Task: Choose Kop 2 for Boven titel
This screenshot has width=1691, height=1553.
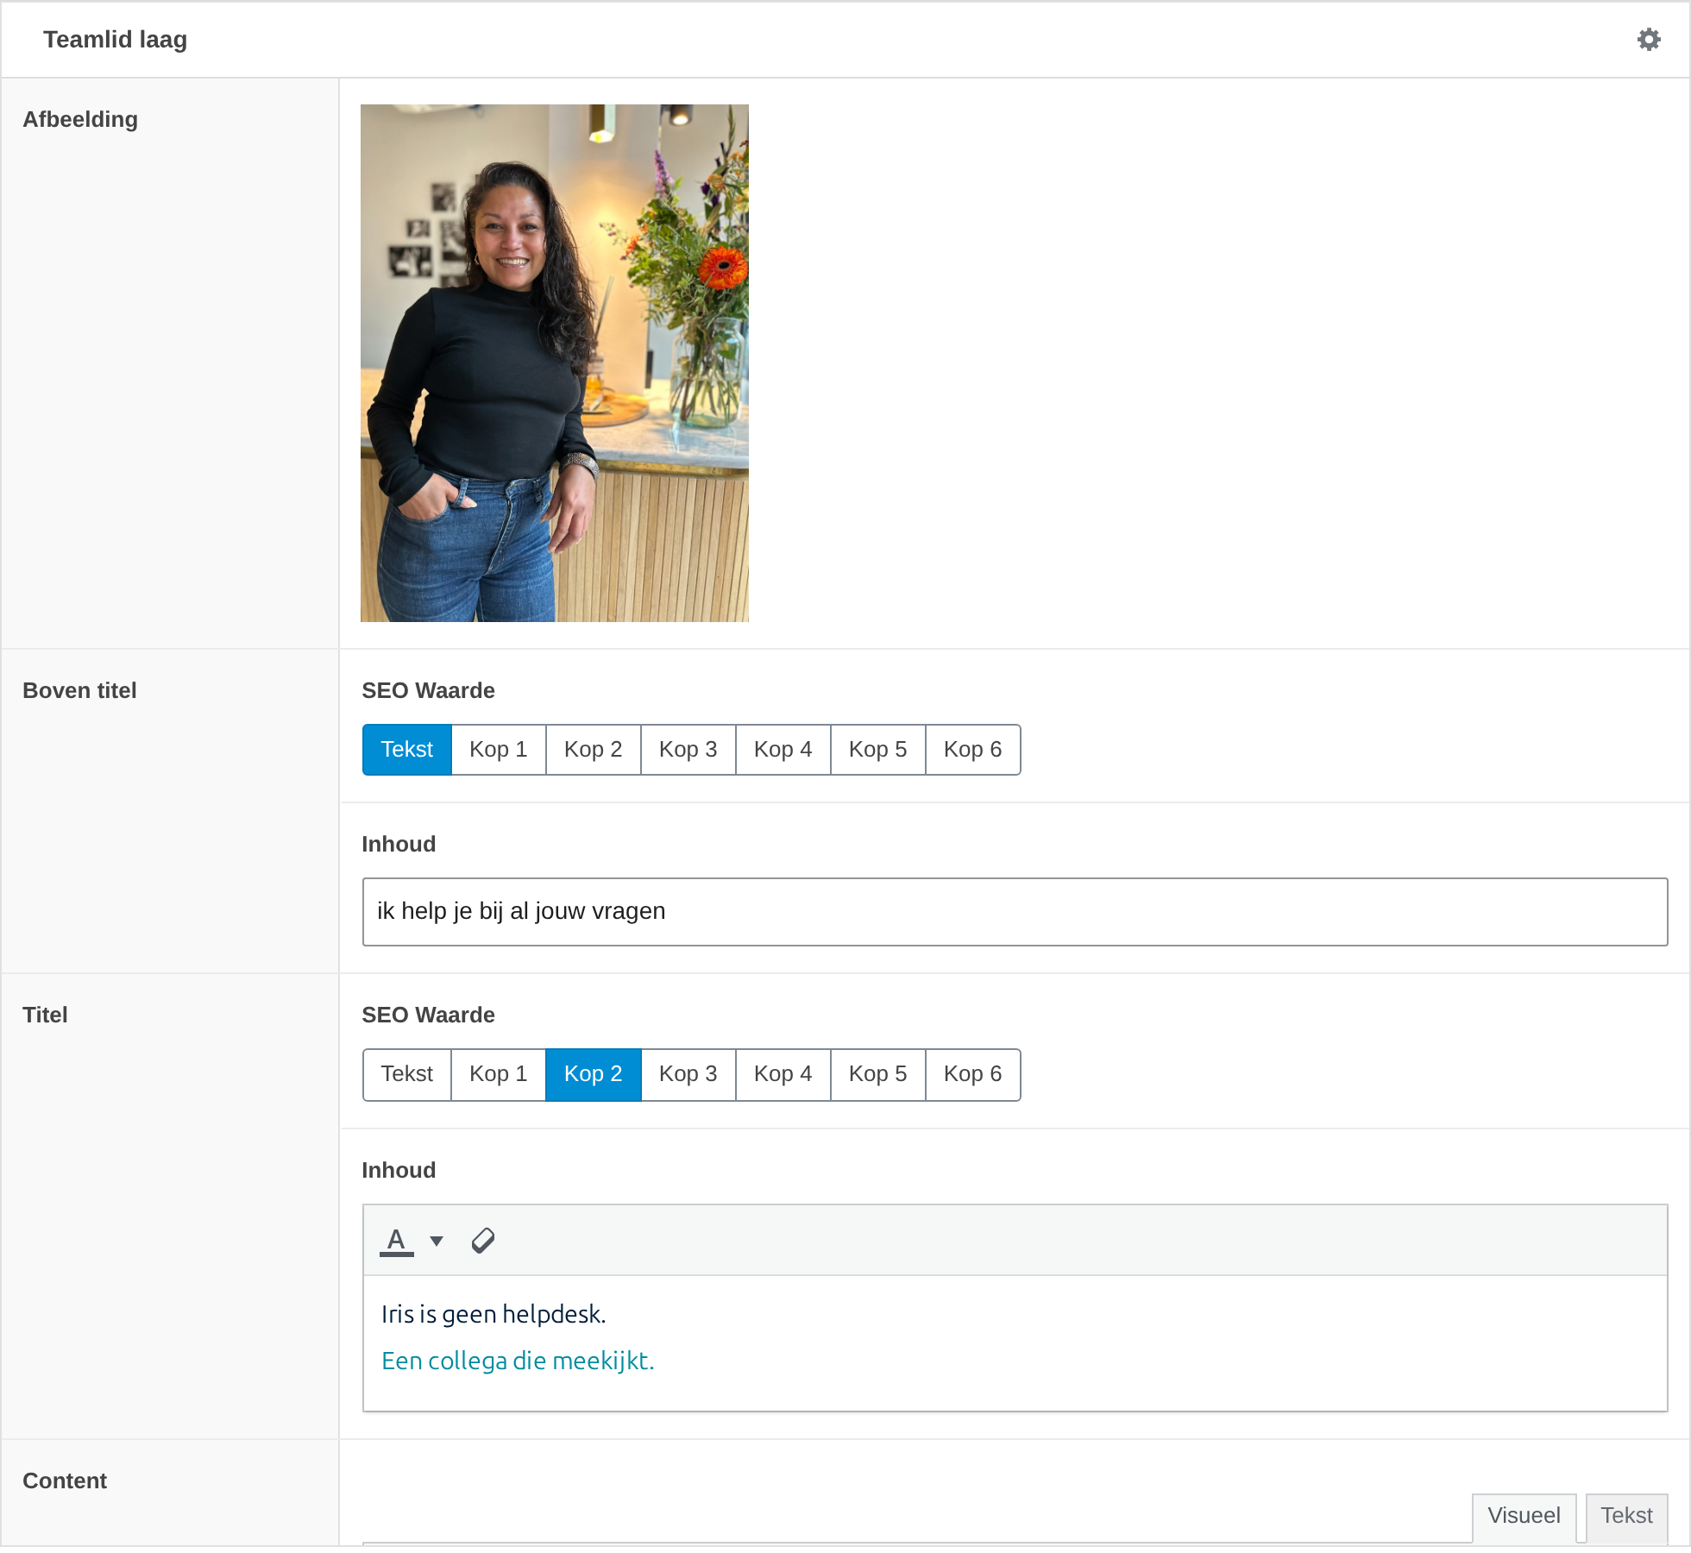Action: 594,750
